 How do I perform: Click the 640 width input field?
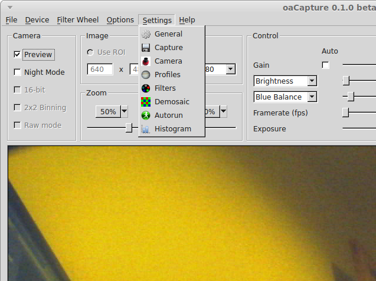point(100,70)
